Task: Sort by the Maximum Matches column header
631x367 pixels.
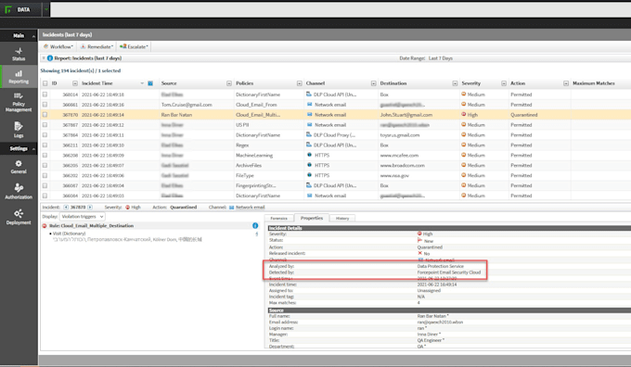Action: (x=594, y=83)
